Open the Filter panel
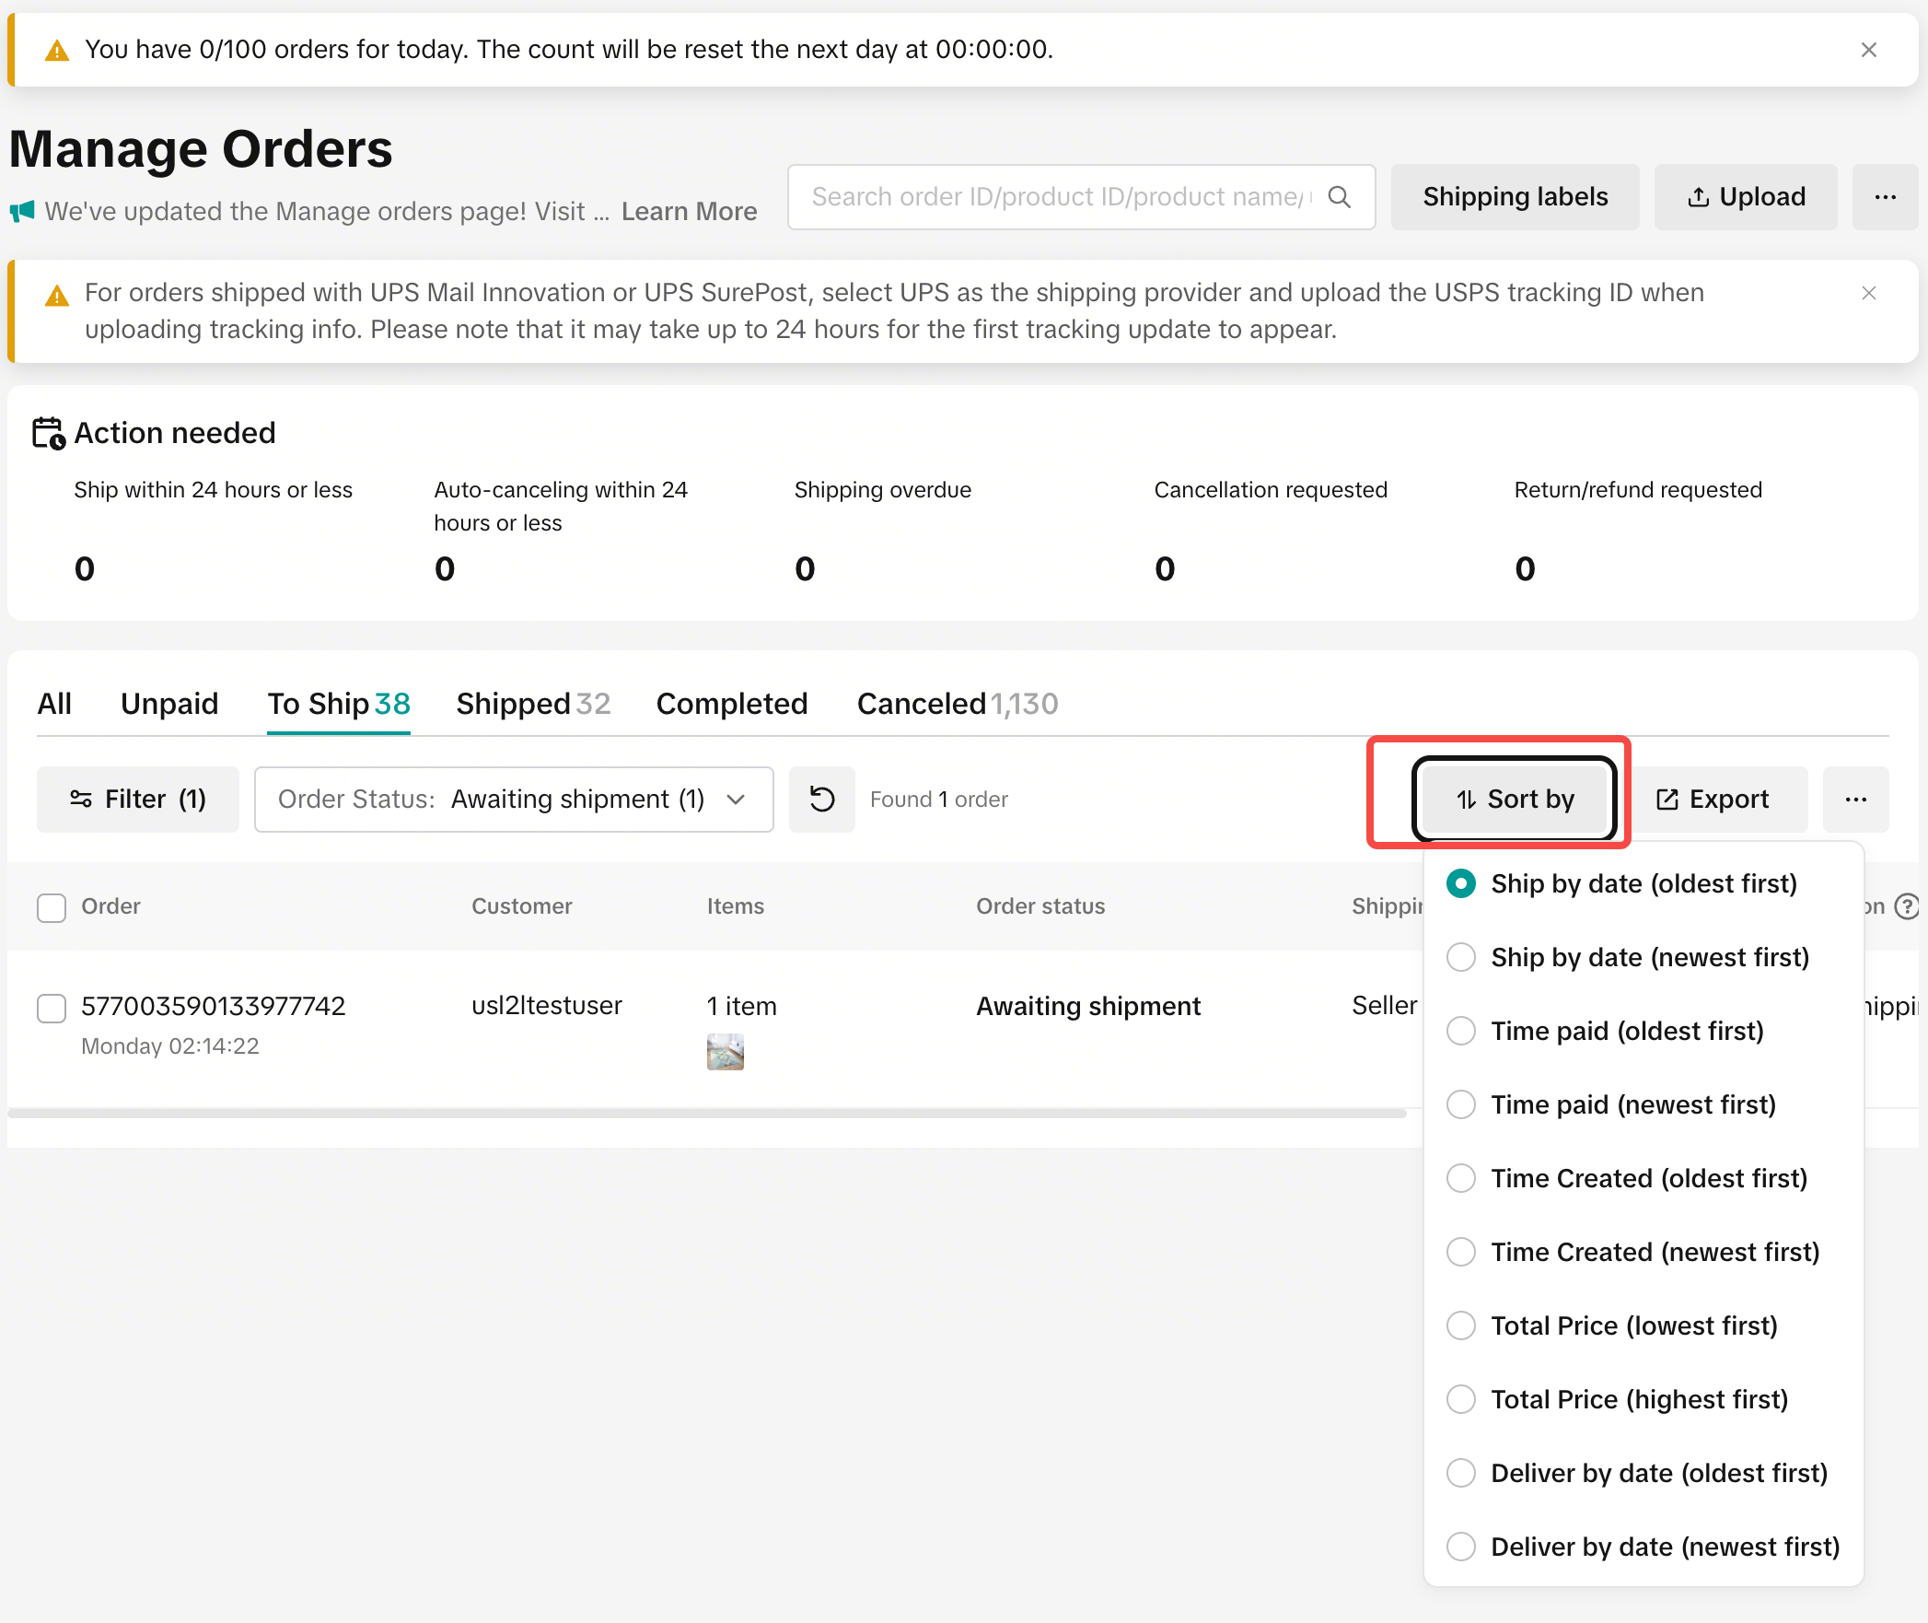The image size is (1928, 1623). click(138, 799)
